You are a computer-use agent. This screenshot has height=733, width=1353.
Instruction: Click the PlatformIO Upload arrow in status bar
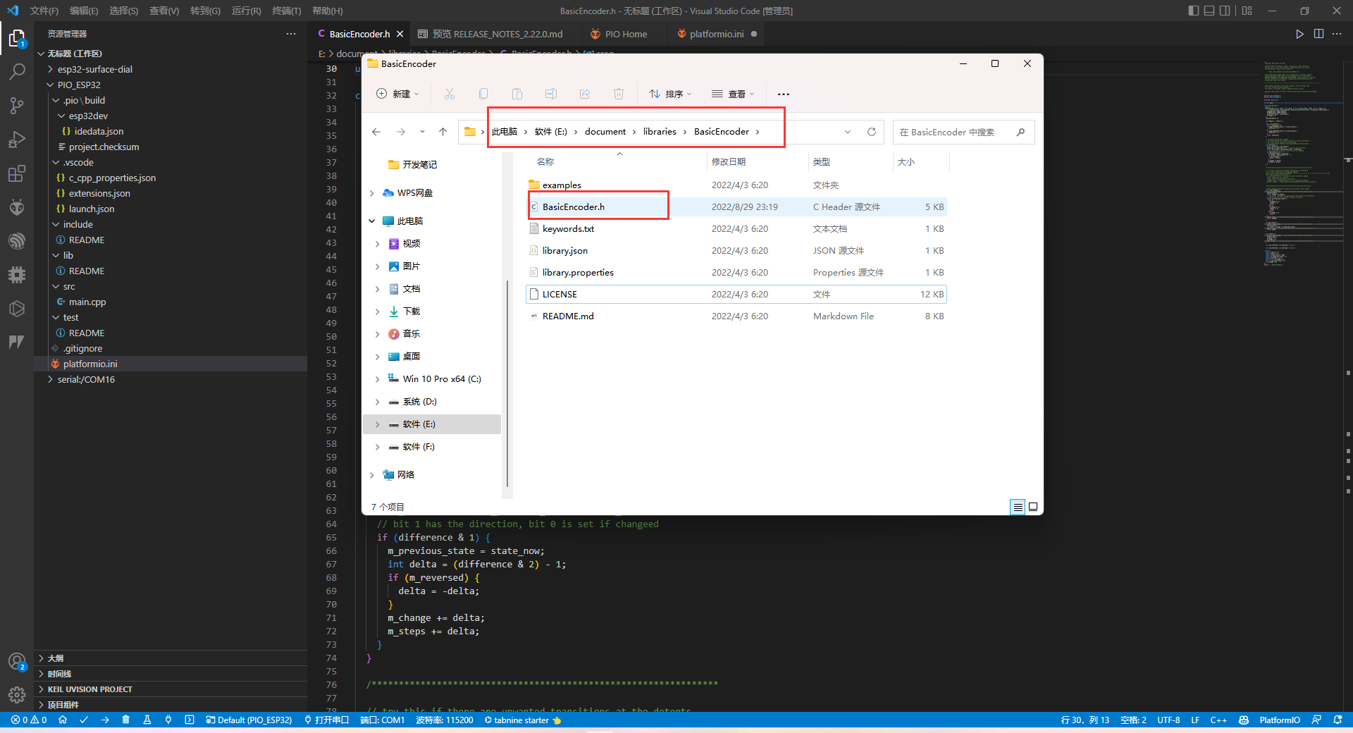(105, 720)
